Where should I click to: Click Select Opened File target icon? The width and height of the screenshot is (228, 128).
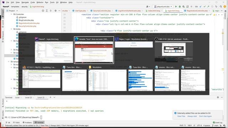43,11
